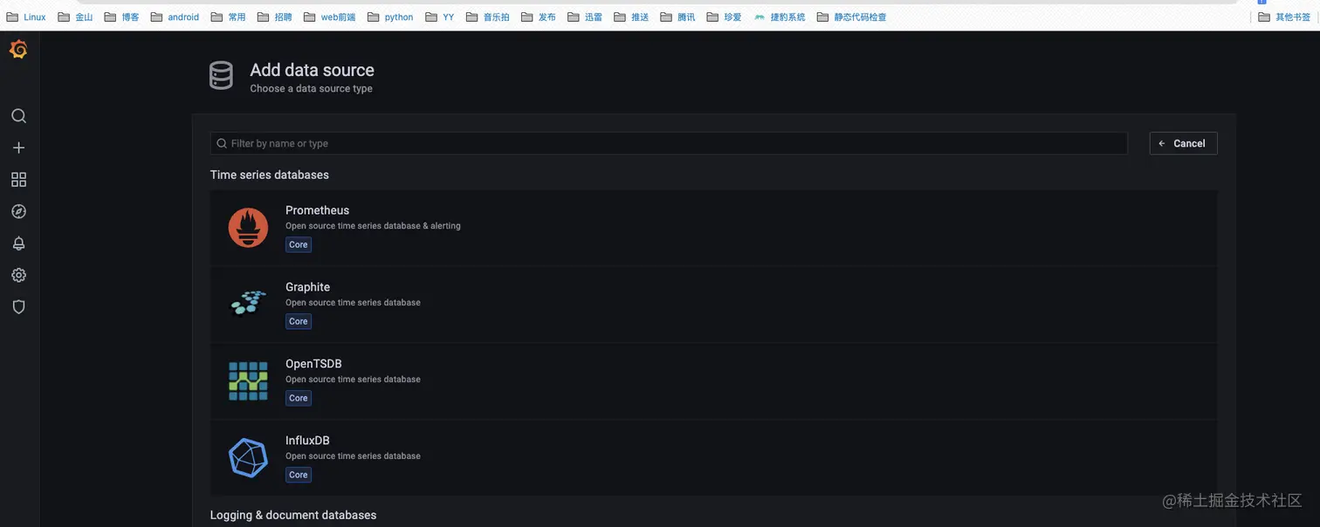
Task: Click the Core badge under Graphite
Action: click(x=299, y=322)
